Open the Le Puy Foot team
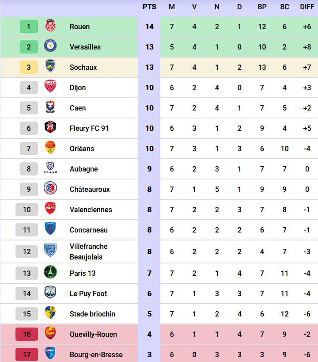Viewport: 318px width, 362px height. tap(88, 293)
